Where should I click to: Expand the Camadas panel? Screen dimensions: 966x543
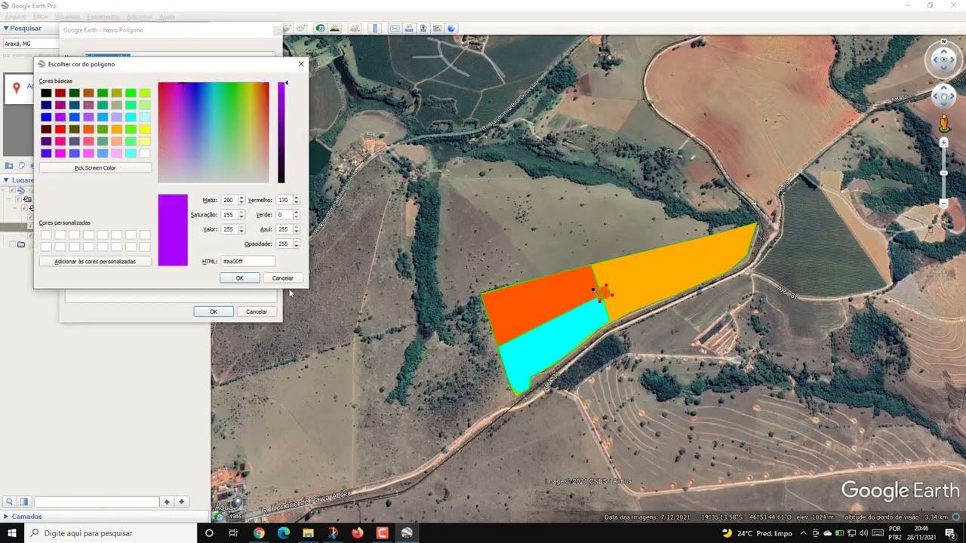[x=6, y=517]
